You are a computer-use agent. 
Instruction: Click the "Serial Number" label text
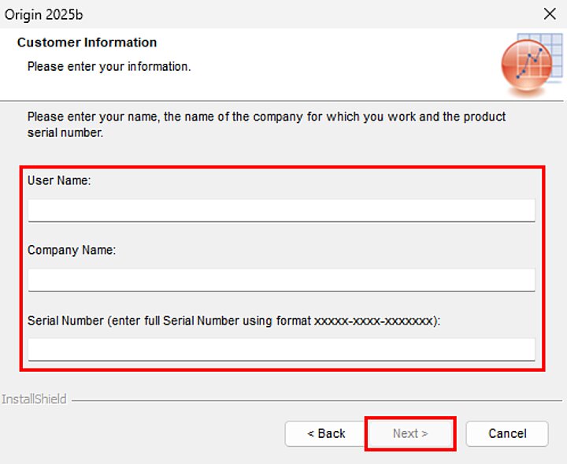click(x=65, y=321)
